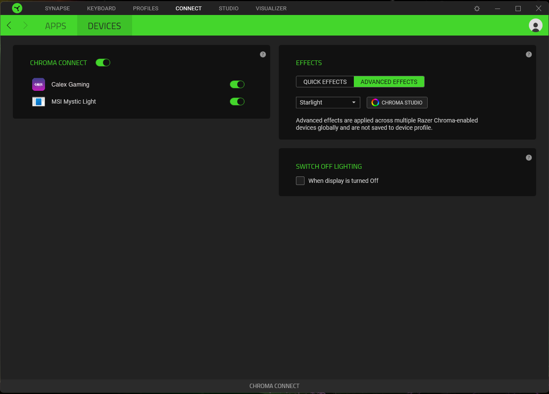Click the MSI Mystic Light icon

(39, 101)
